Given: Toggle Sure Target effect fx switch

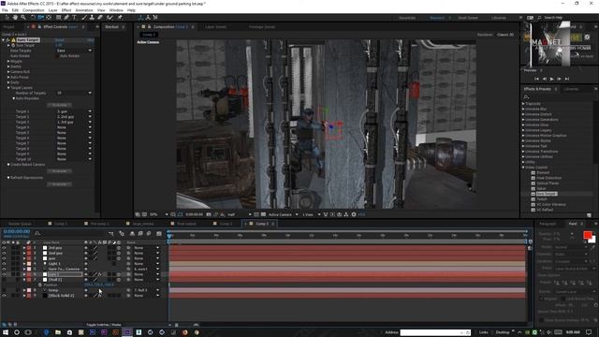Looking at the screenshot, I should click(7, 39).
